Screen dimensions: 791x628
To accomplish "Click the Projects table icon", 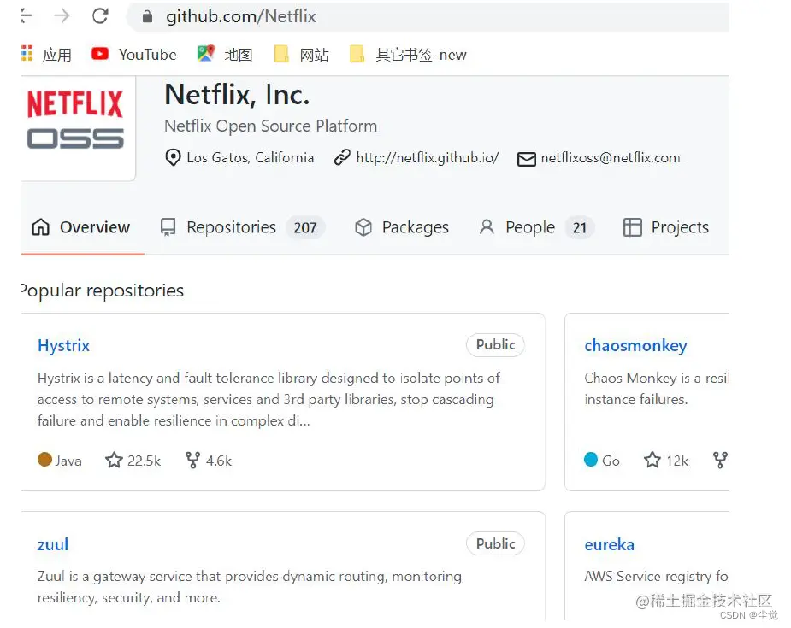I will pos(633,227).
